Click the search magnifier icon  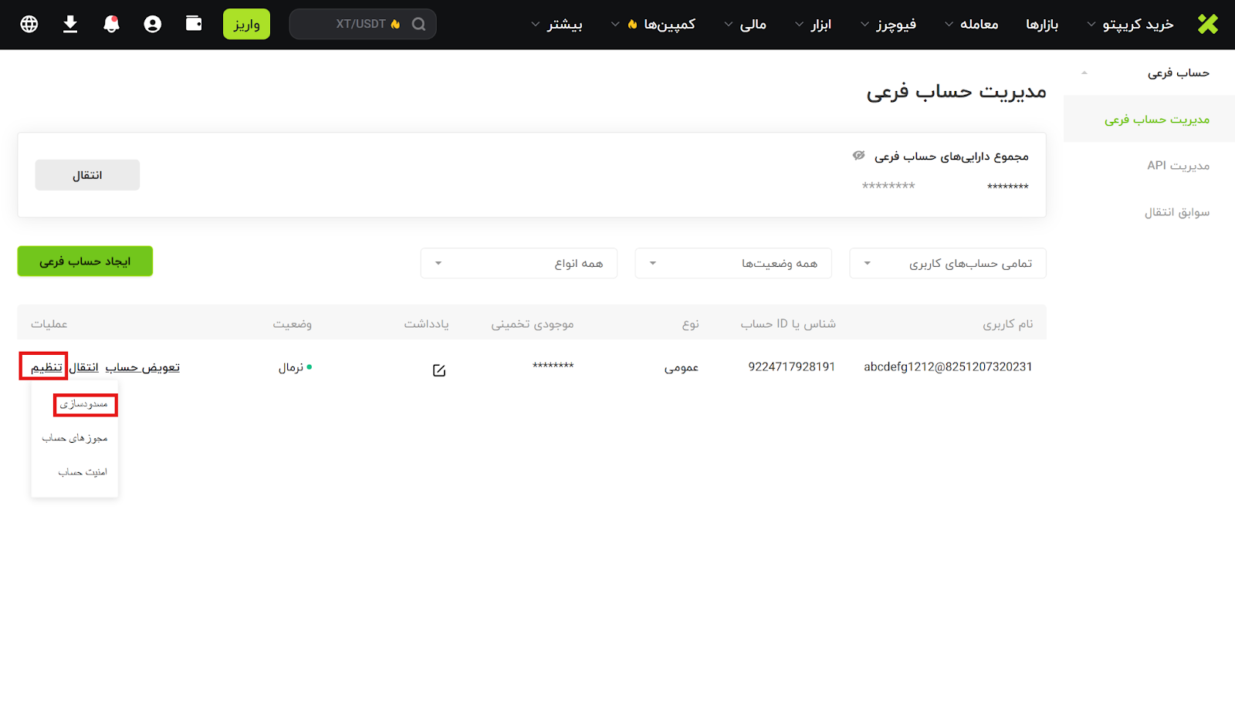pyautogui.click(x=418, y=25)
